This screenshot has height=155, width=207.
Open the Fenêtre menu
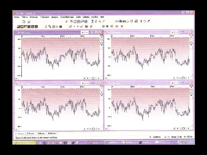pyautogui.click(x=95, y=17)
